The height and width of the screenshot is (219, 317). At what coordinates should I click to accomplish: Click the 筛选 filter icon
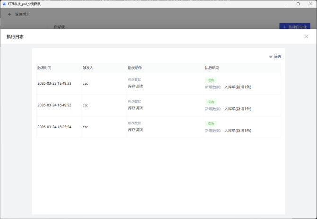click(x=271, y=56)
